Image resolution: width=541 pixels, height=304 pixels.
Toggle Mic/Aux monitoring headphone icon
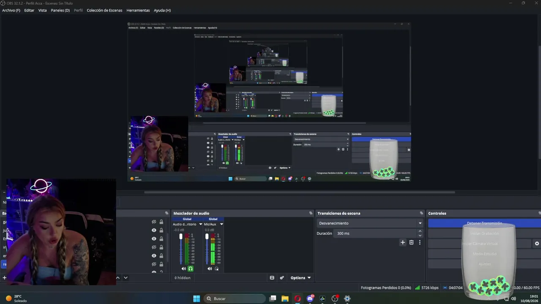pyautogui.click(x=217, y=269)
